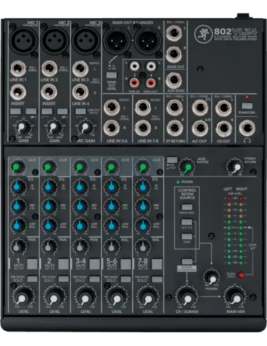Click the white TAPE OUT left RCA jack
This screenshot has height=346, width=267.
click(151, 66)
